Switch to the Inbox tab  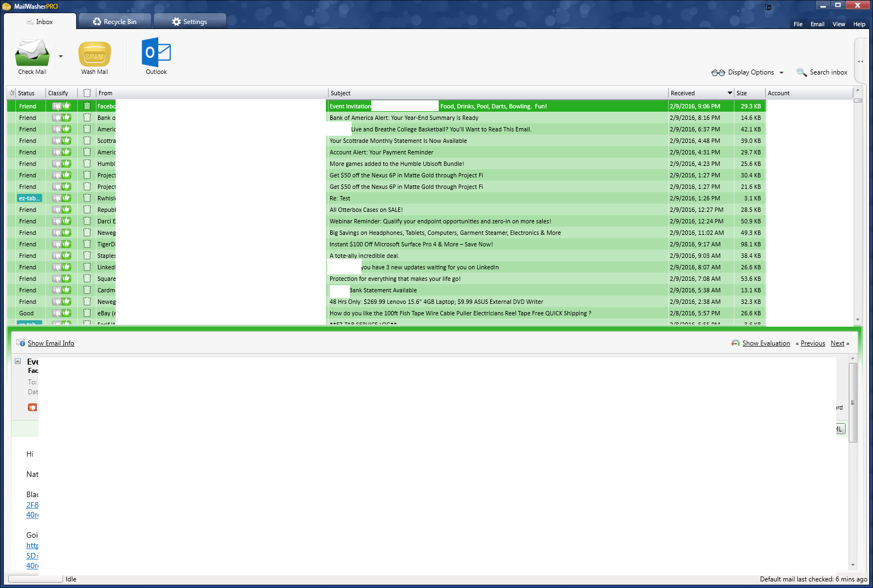(40, 22)
